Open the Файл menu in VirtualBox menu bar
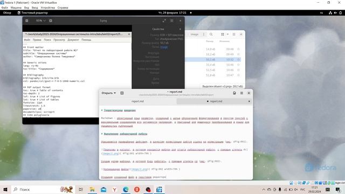The height and width of the screenshot is (194, 345). pos(5,8)
